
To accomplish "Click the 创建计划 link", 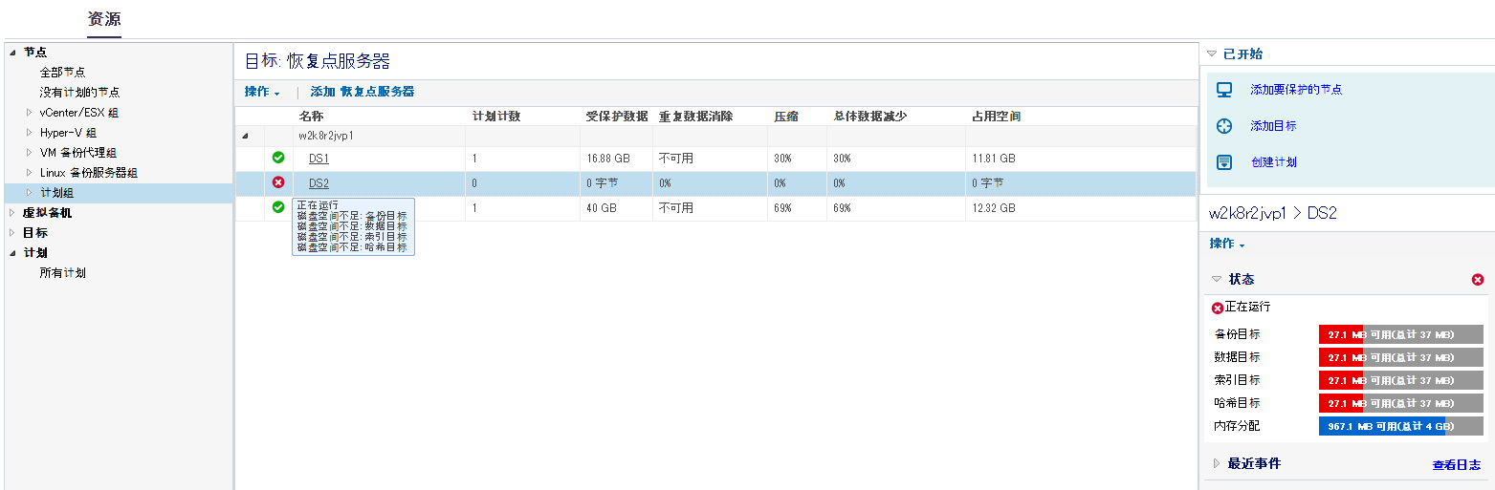I will [1273, 162].
